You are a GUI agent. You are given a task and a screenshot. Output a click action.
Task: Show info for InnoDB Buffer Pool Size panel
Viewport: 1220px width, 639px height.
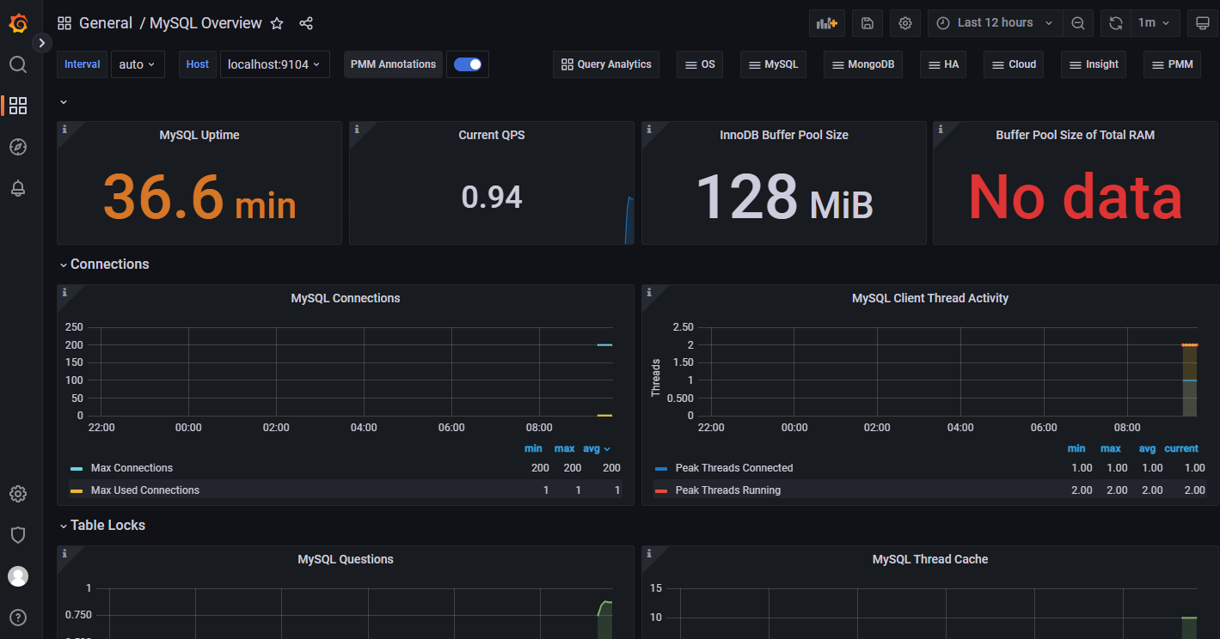649,129
